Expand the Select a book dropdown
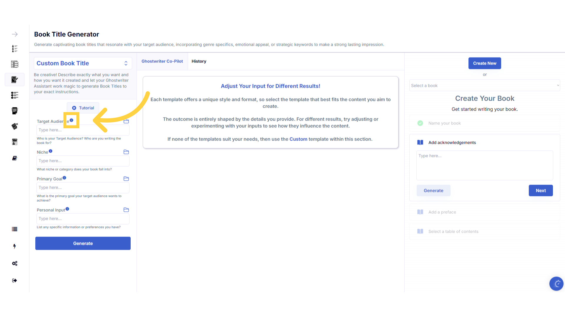Image resolution: width=565 pixels, height=317 pixels. [x=485, y=85]
